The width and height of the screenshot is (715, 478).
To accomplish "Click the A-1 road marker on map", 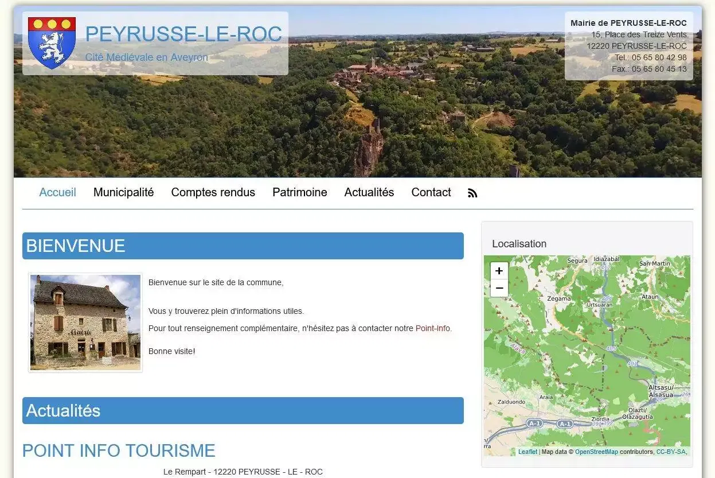I will 534,423.
